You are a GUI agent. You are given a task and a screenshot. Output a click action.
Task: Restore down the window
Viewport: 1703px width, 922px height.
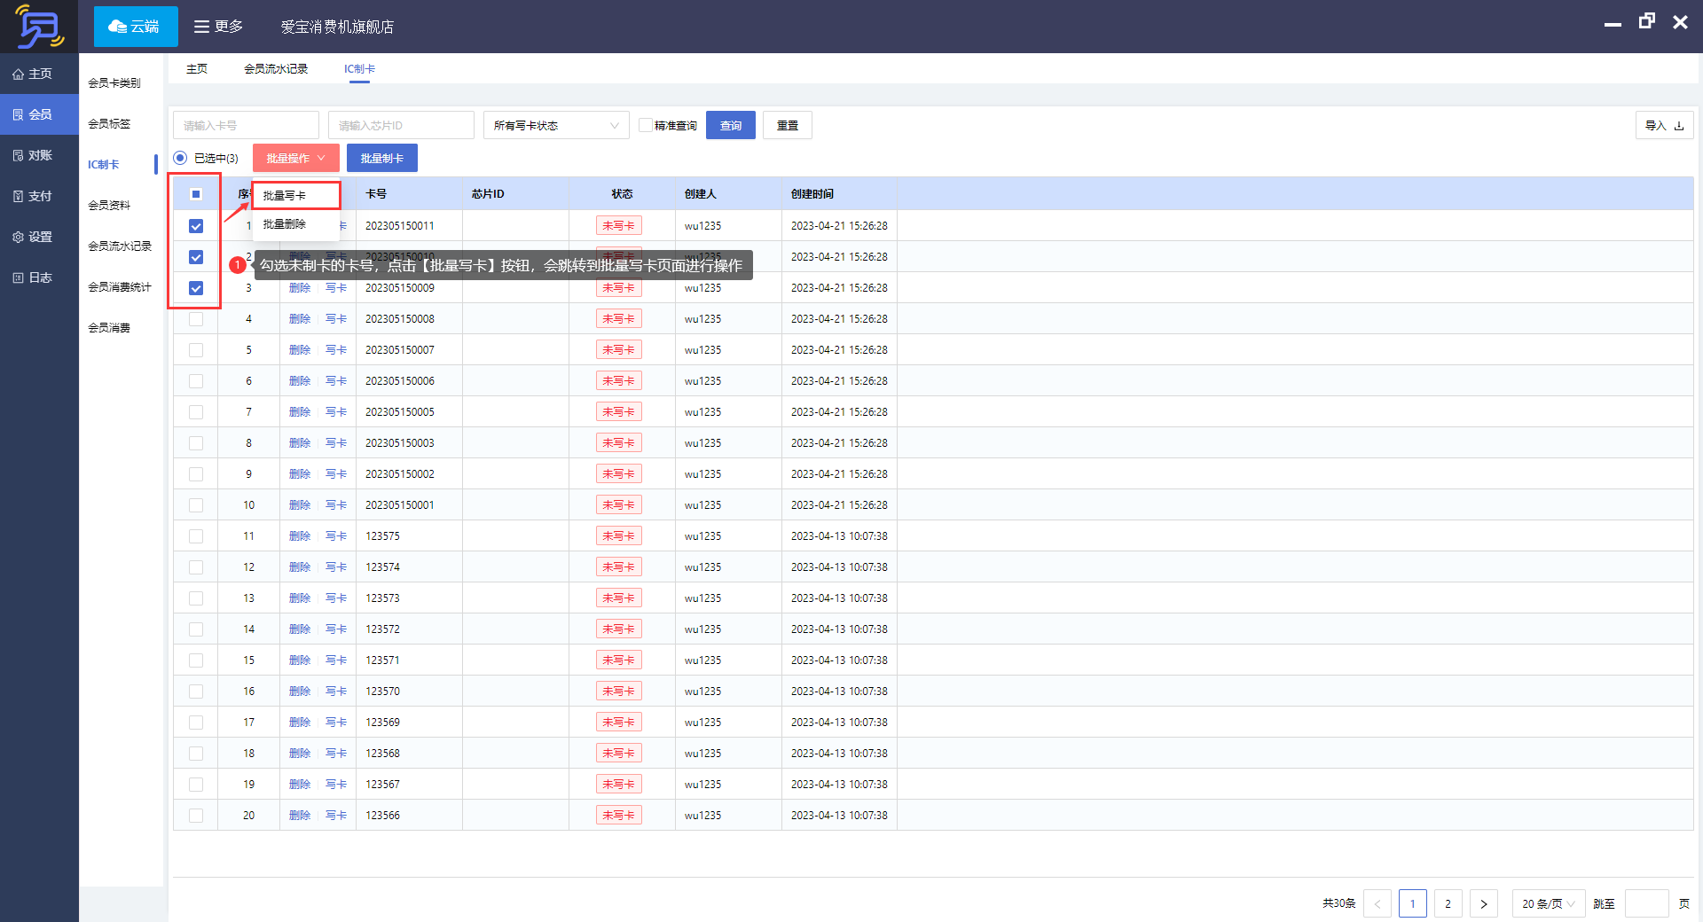(x=1647, y=21)
